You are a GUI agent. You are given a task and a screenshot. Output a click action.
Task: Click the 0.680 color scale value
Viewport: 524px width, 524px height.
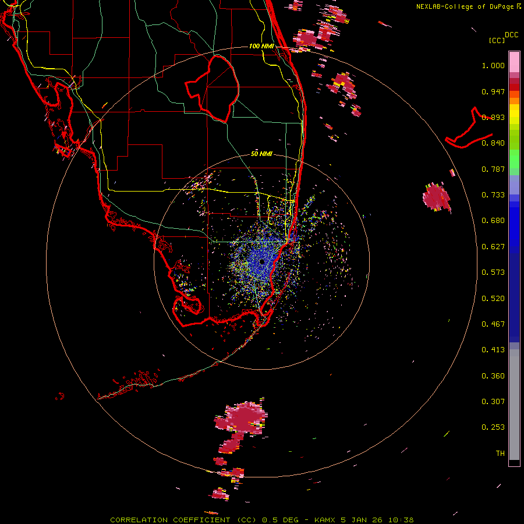[x=493, y=221]
